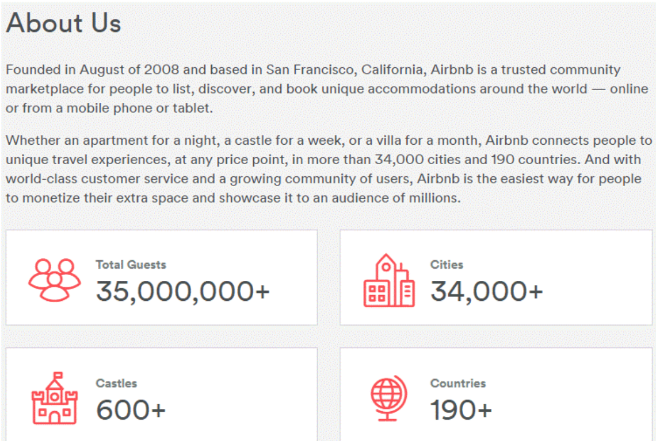This screenshot has width=656, height=441.
Task: Click the paragraph beginning 'Founded in August'
Action: tap(327, 88)
